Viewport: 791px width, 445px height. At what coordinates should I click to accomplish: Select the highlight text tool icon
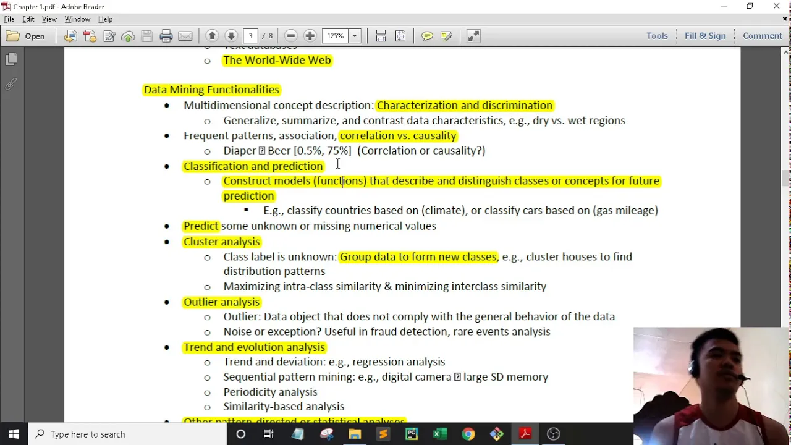(x=446, y=36)
